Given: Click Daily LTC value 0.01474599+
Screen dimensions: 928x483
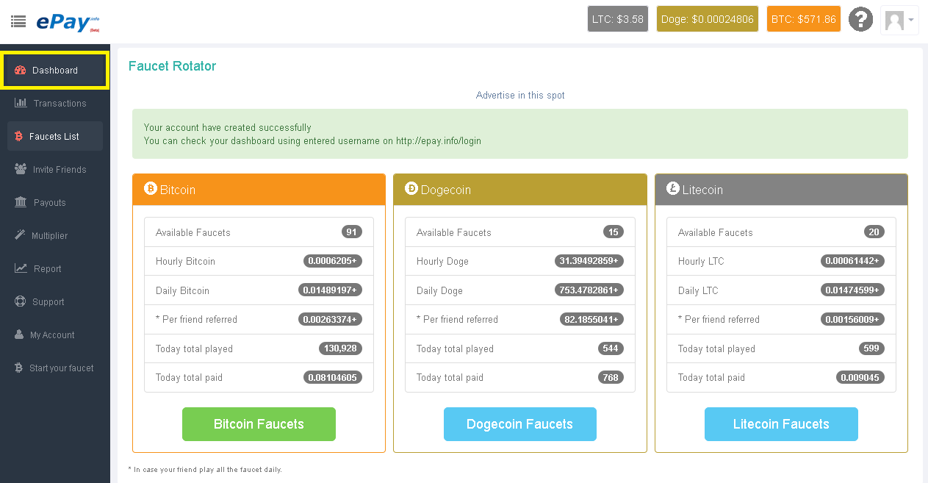Looking at the screenshot, I should [853, 290].
